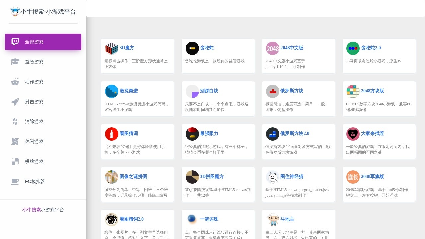This screenshot has height=239, width=425.
Task: Click the 动作游戏 rocket-style icon
Action: click(15, 82)
